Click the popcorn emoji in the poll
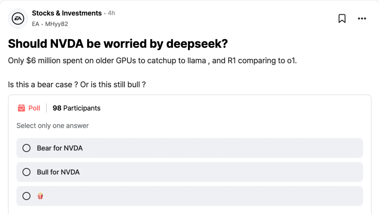The width and height of the screenshot is (379, 214). [40, 196]
